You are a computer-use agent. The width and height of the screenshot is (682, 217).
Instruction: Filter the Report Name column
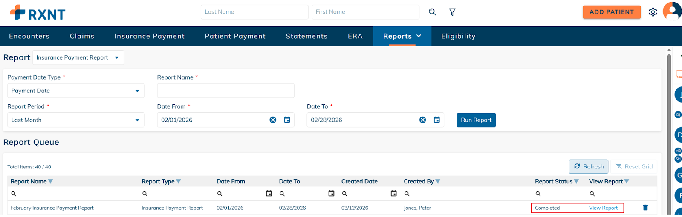click(x=51, y=182)
